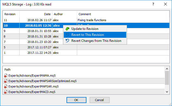Click the Revert Changes from This Revision icon
Image resolution: width=172 pixels, height=106 pixels.
click(67, 41)
